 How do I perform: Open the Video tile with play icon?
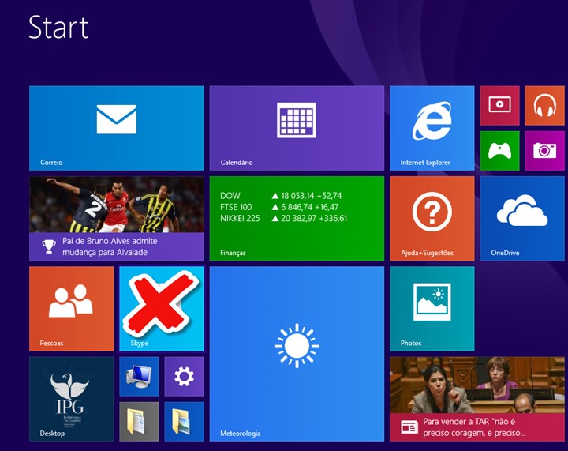click(499, 106)
